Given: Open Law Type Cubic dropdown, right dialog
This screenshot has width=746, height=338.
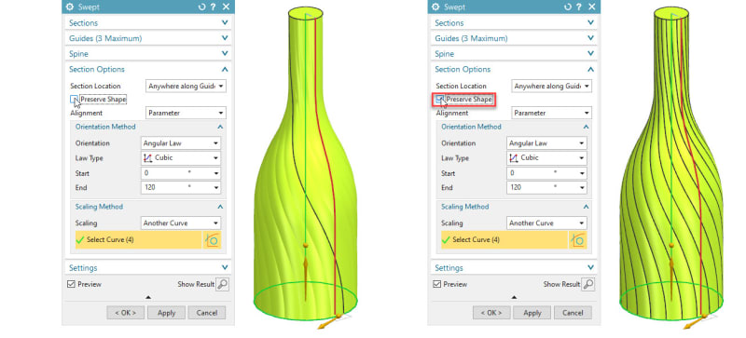Looking at the screenshot, I should (546, 158).
